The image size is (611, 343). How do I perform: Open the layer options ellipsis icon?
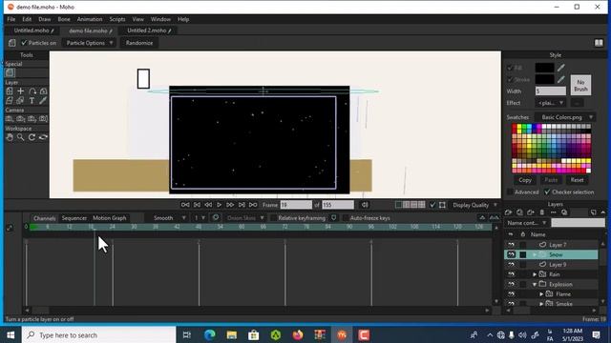554,212
